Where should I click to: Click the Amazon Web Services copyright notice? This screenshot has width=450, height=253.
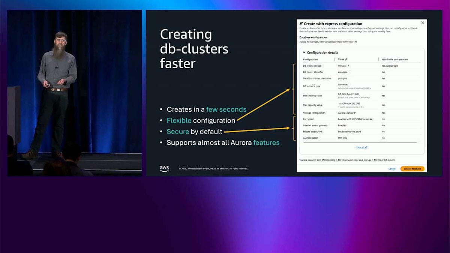pos(213,169)
